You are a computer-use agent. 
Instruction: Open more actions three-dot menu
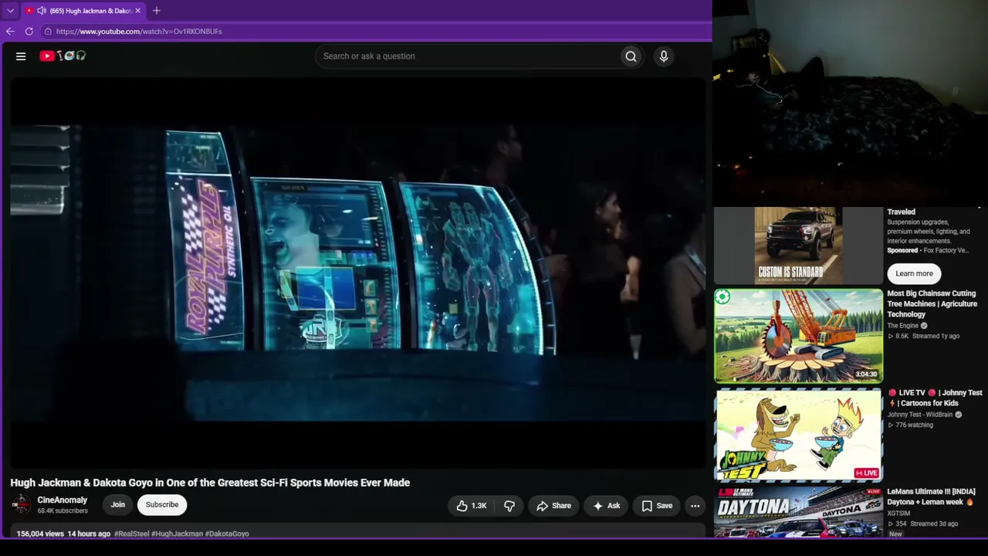click(695, 506)
